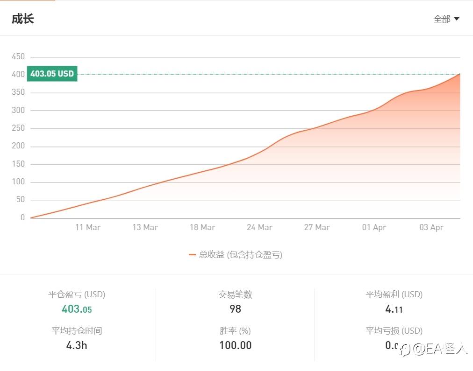Select the 13 Mar date on the axis
This screenshot has width=473, height=371.
(x=145, y=227)
